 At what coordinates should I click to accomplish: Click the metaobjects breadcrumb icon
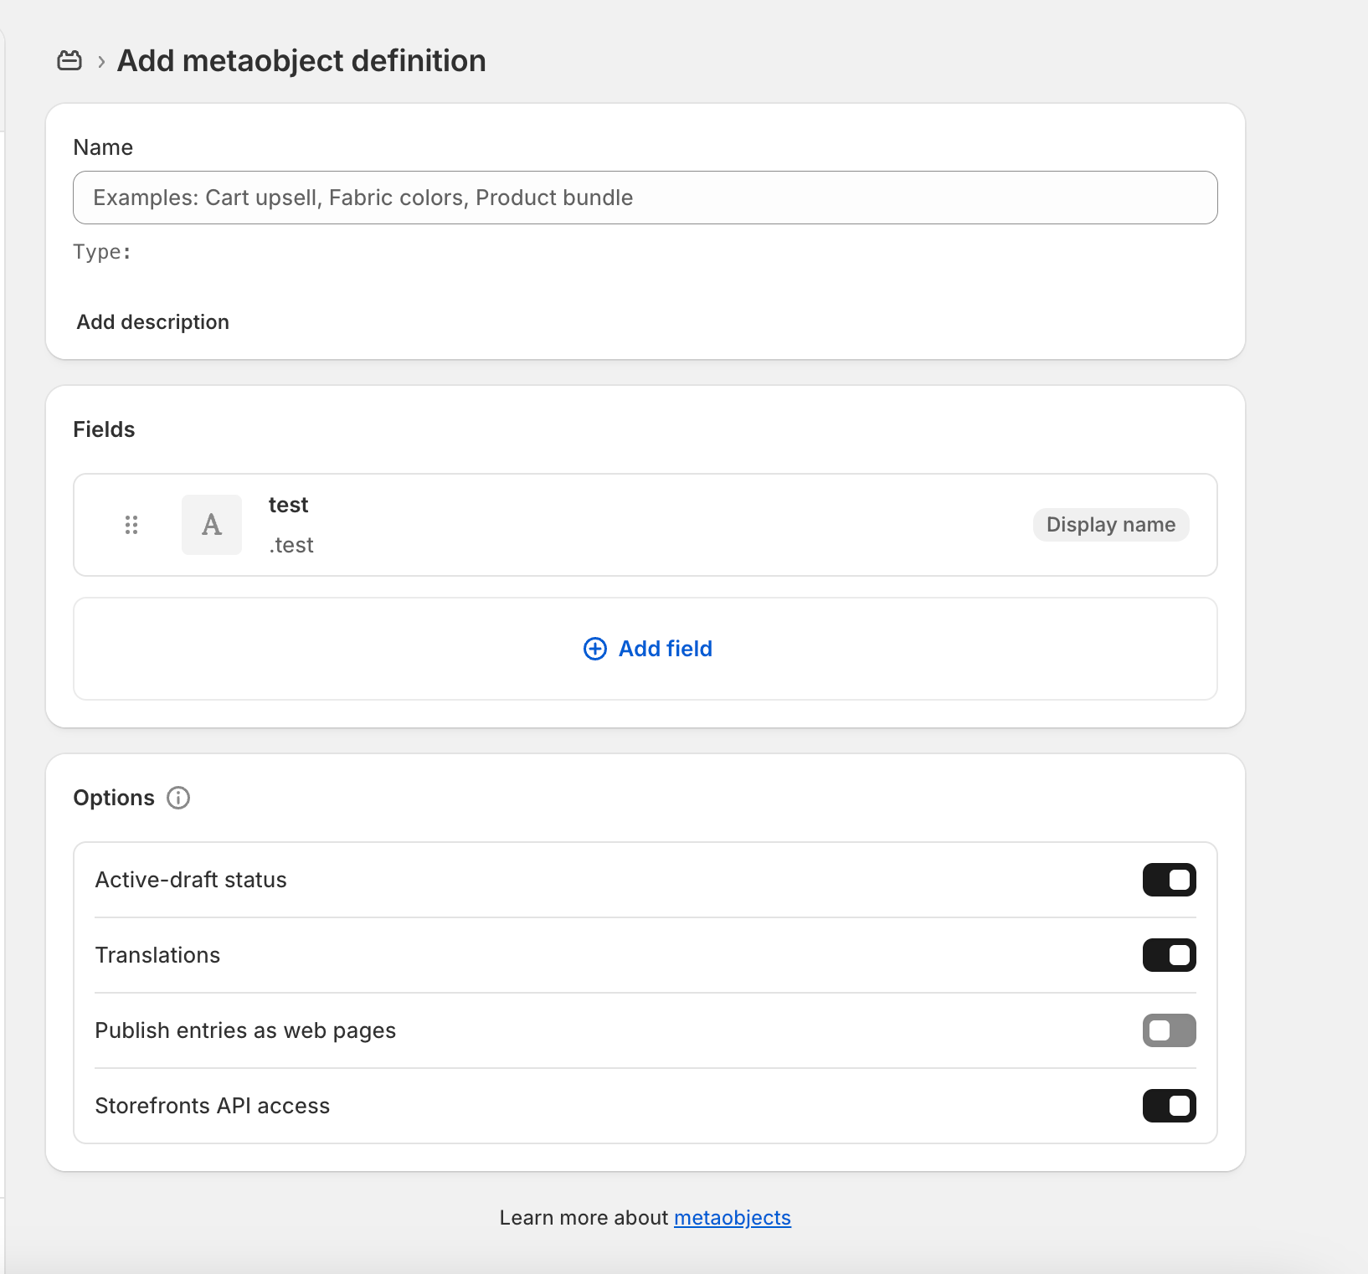pos(69,61)
